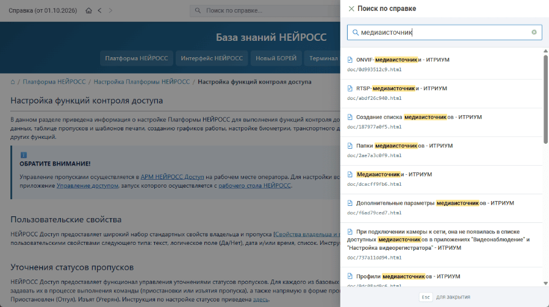Select Новый БОРЕЙ tab
This screenshot has width=549, height=307.
coord(276,58)
